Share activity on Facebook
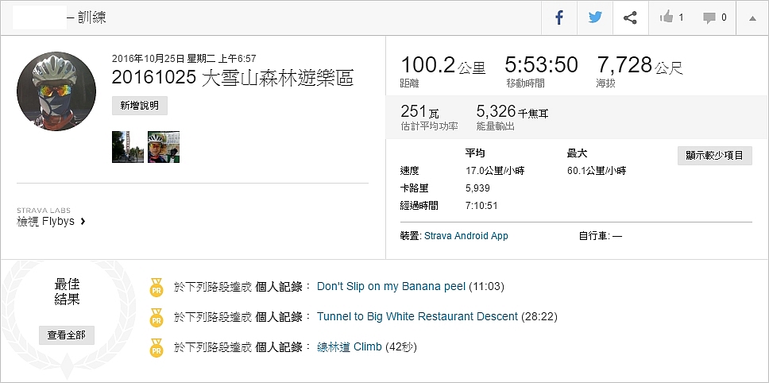The height and width of the screenshot is (383, 769). (559, 17)
